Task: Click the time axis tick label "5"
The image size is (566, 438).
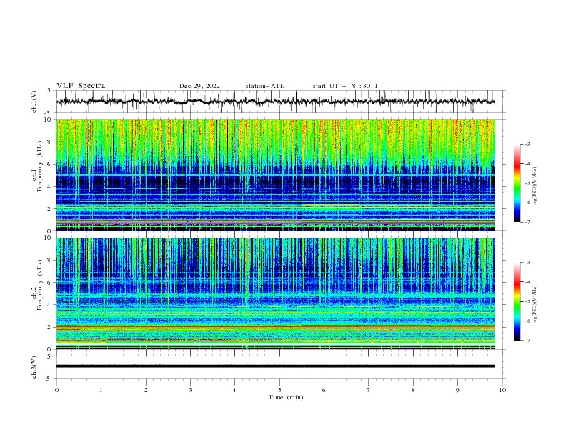Action: coord(279,390)
